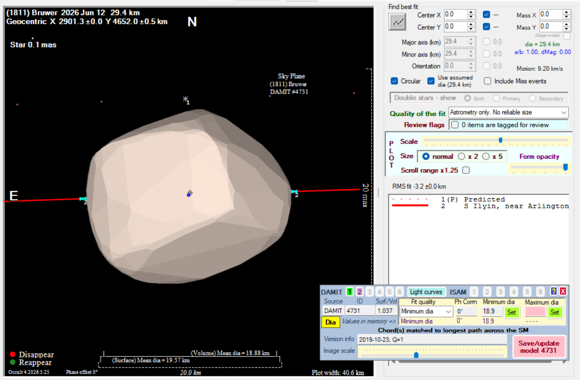Increase the Mass X value with up arrow
Screen dimensions: 580x380
(x=567, y=12)
